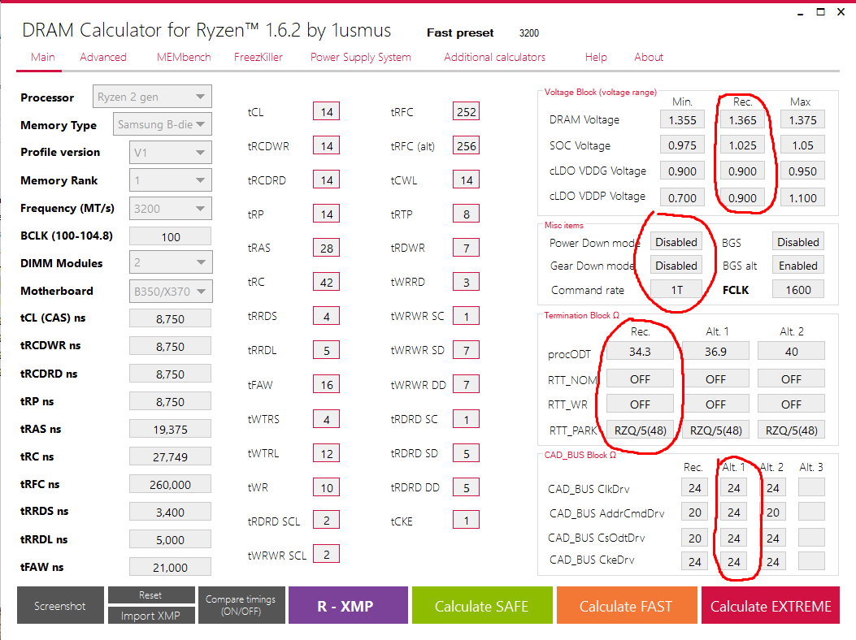Click the tFAW ns value 21,000
This screenshot has width=856, height=640.
pos(171,568)
